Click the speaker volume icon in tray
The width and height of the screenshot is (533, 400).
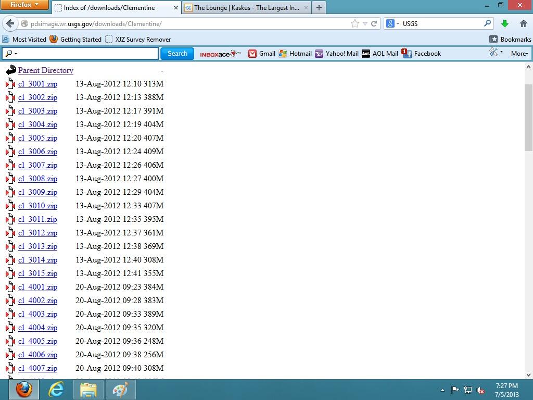pyautogui.click(x=481, y=390)
